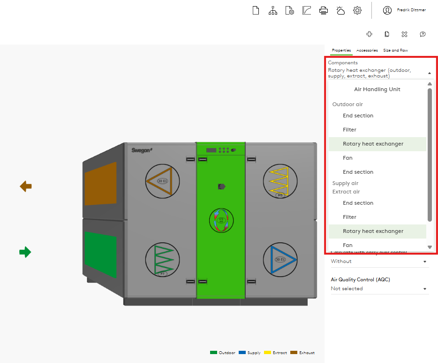Select the blue supply fan in the unit
This screenshot has width=438, height=363.
[x=280, y=259]
